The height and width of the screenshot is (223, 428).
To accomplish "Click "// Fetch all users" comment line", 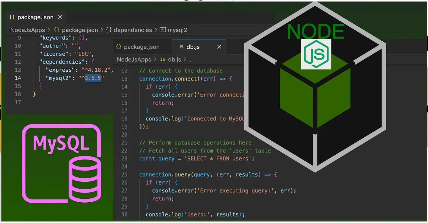I will (205, 150).
